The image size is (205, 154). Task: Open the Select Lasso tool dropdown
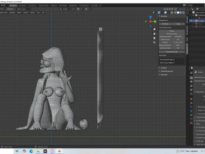tap(23, 9)
